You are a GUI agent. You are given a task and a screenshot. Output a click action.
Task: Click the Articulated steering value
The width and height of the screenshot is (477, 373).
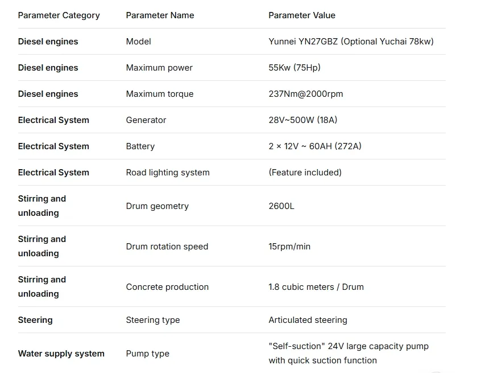click(308, 320)
